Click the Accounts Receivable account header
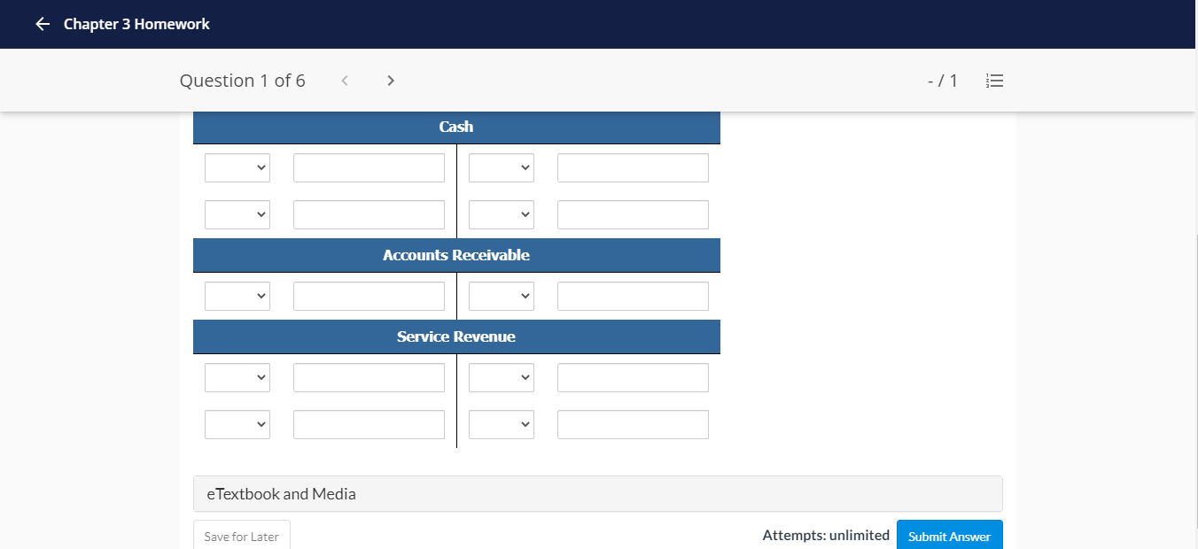This screenshot has width=1198, height=549. click(456, 255)
